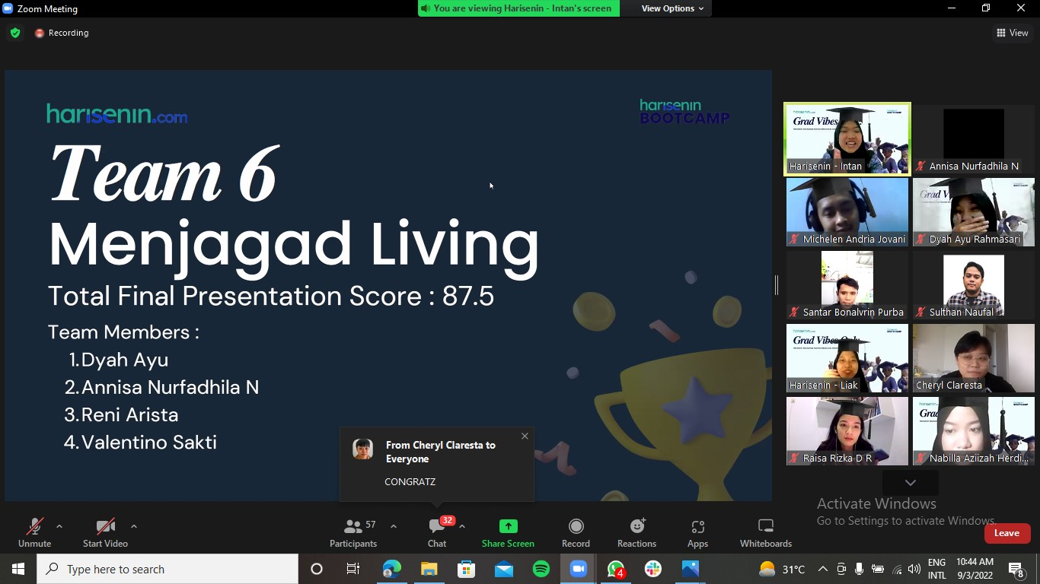1040x584 pixels.
Task: Expand video options arrow beside Start Video
Action: [134, 526]
